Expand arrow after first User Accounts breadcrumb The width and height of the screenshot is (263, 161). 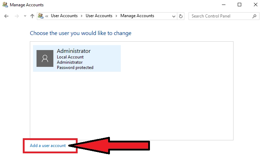click(81, 16)
